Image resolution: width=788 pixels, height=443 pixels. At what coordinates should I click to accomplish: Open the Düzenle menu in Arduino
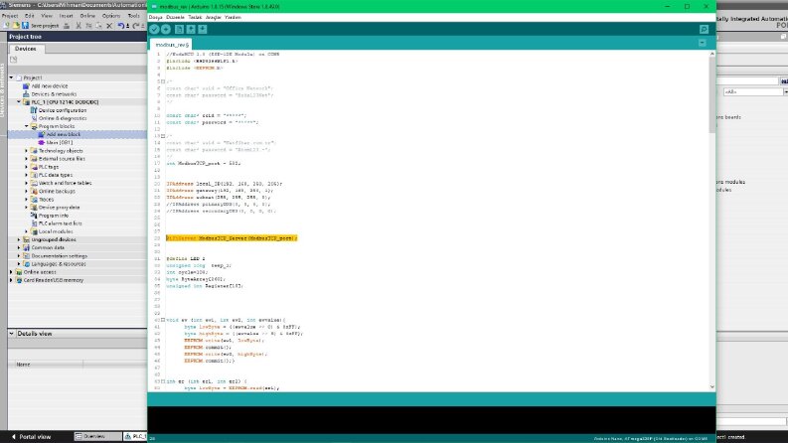[175, 17]
